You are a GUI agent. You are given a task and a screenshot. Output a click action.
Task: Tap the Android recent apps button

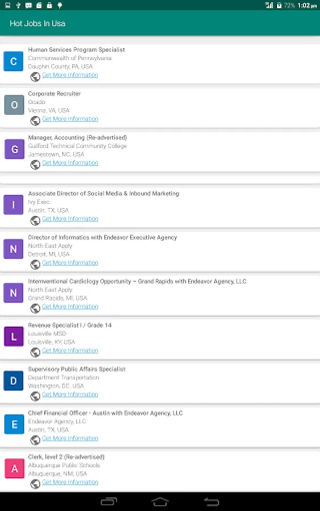(x=109, y=501)
